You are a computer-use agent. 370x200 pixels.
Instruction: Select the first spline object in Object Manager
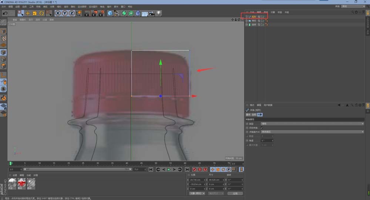pos(254,17)
